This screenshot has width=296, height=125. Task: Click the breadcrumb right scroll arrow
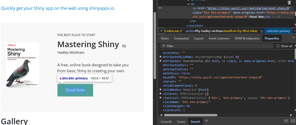(294, 31)
